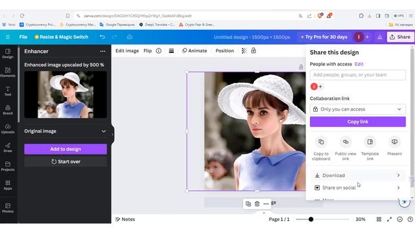Image resolution: width=415 pixels, height=233 pixels.
Task: Open the border style lines icon
Action: tap(171, 50)
